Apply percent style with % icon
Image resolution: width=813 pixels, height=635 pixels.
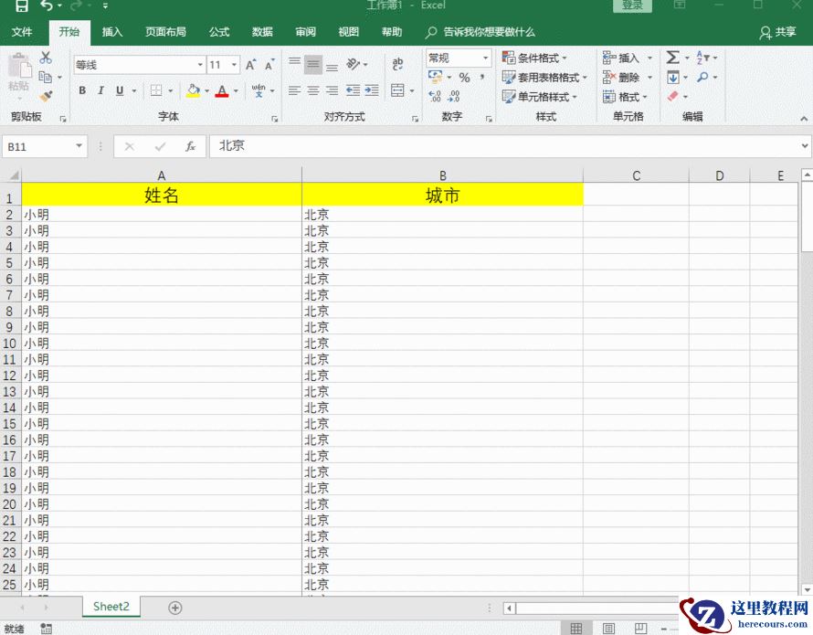point(465,78)
